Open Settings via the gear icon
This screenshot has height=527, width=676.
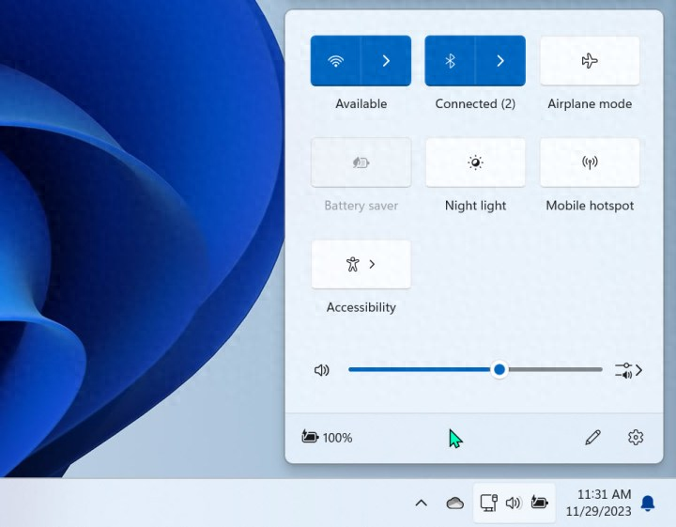[636, 437]
